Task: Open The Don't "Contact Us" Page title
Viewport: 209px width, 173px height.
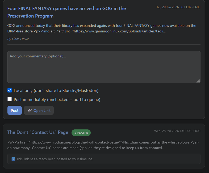Action: [x=38, y=132]
